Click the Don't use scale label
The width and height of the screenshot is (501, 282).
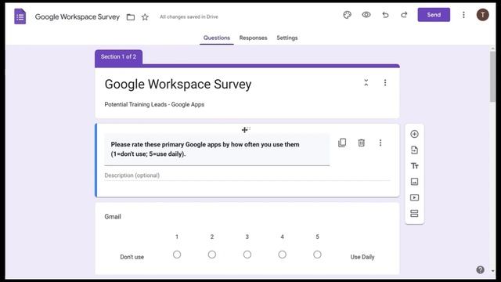(132, 257)
